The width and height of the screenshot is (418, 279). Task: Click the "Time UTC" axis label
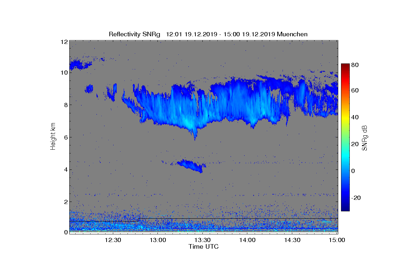coord(203,247)
